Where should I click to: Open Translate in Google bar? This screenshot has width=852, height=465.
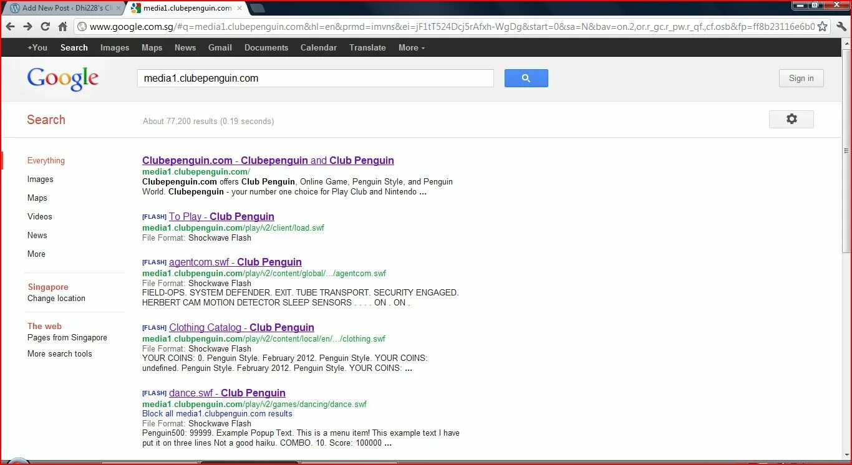tap(367, 47)
